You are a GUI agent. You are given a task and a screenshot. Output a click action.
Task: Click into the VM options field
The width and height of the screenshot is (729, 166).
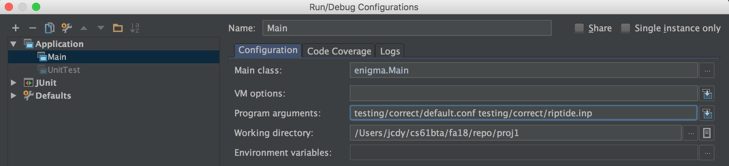[x=523, y=94]
